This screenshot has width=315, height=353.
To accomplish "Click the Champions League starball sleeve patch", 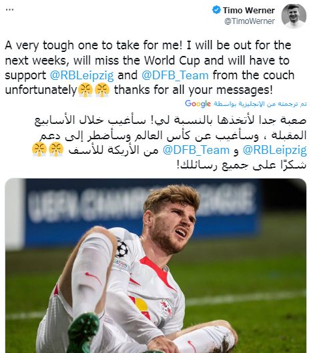I will pos(122,248).
